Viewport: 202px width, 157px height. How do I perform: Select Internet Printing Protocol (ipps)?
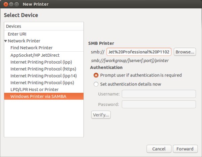pos(42,83)
